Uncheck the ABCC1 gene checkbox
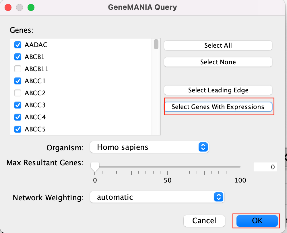The image size is (287, 233). click(18, 81)
